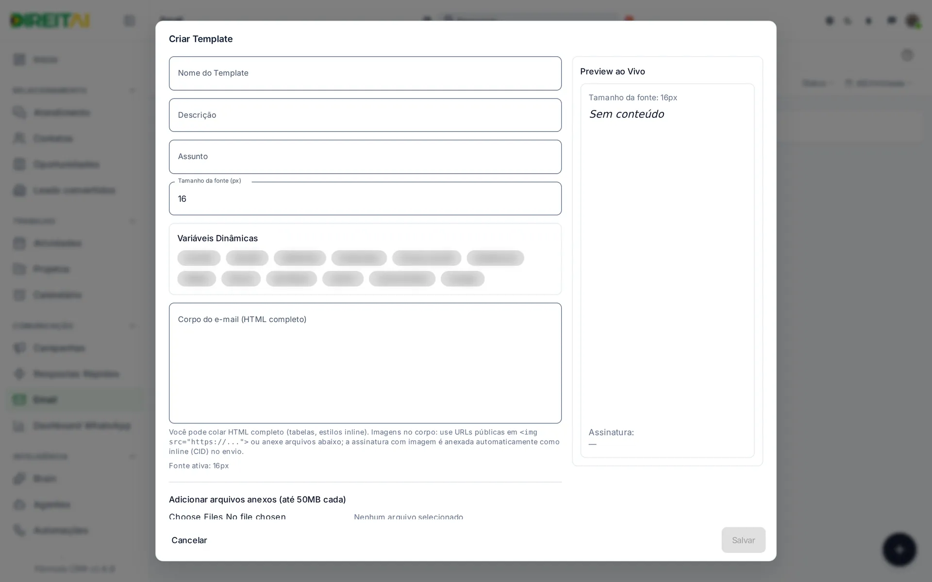Click the Corpo do e-mail HTML textarea
932x582 pixels.
pyautogui.click(x=365, y=363)
